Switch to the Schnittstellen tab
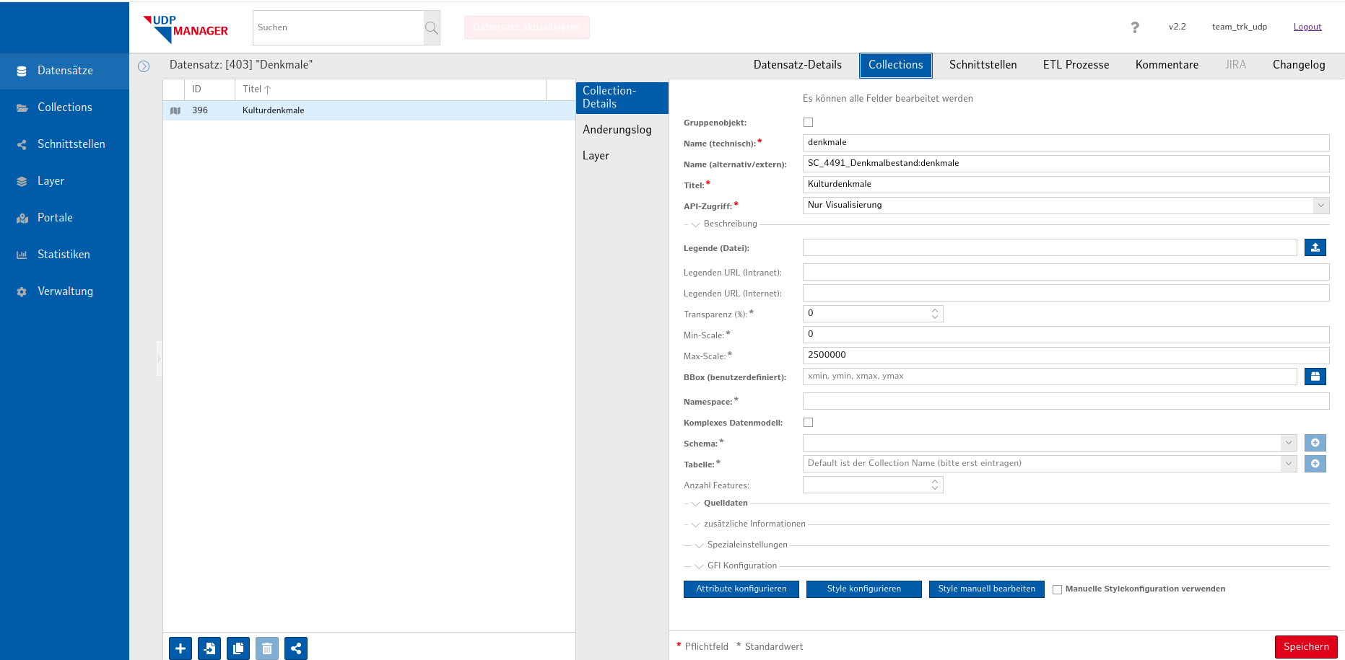The width and height of the screenshot is (1345, 660). pyautogui.click(x=983, y=65)
